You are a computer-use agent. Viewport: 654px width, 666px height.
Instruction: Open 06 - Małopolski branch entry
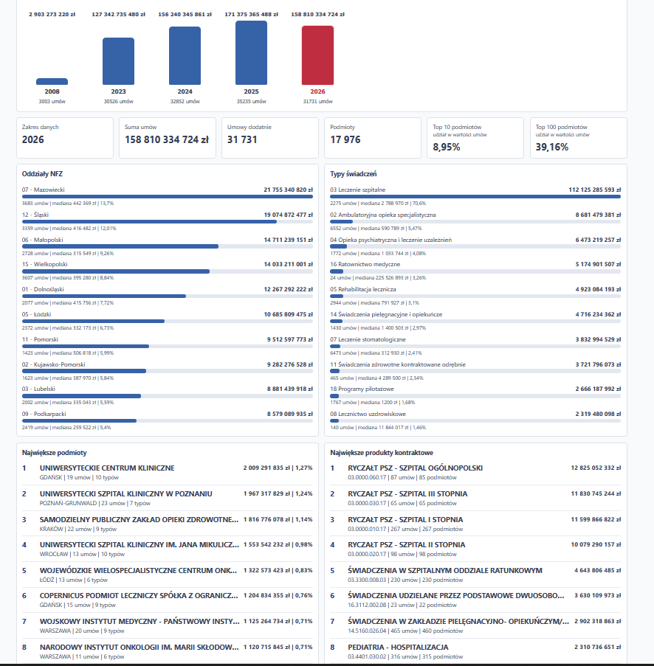click(x=167, y=246)
